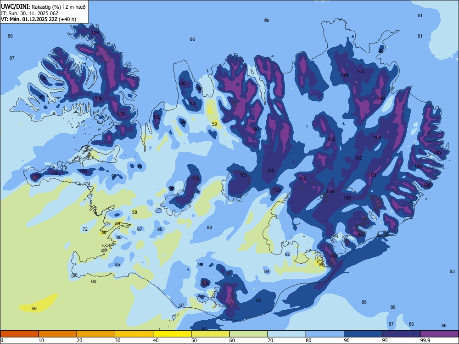Click the '(+40 h)' forecast offset text
Image resolution: width=459 pixels, height=344 pixels.
(x=67, y=19)
